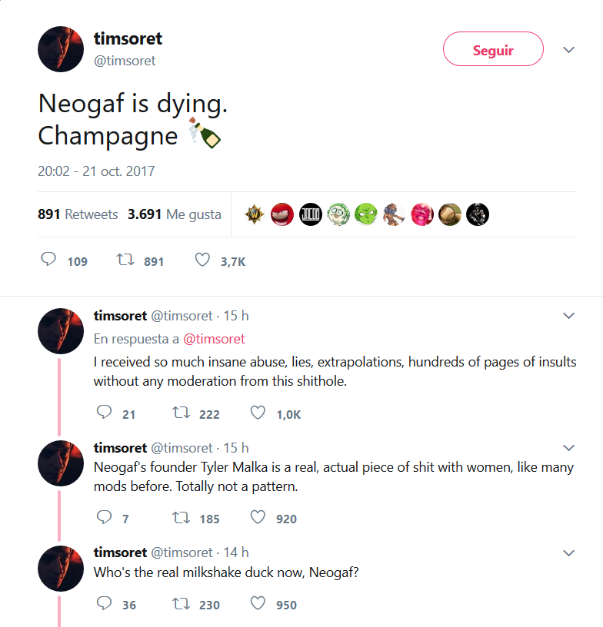Reply to the milkshake duck tweet

click(105, 604)
